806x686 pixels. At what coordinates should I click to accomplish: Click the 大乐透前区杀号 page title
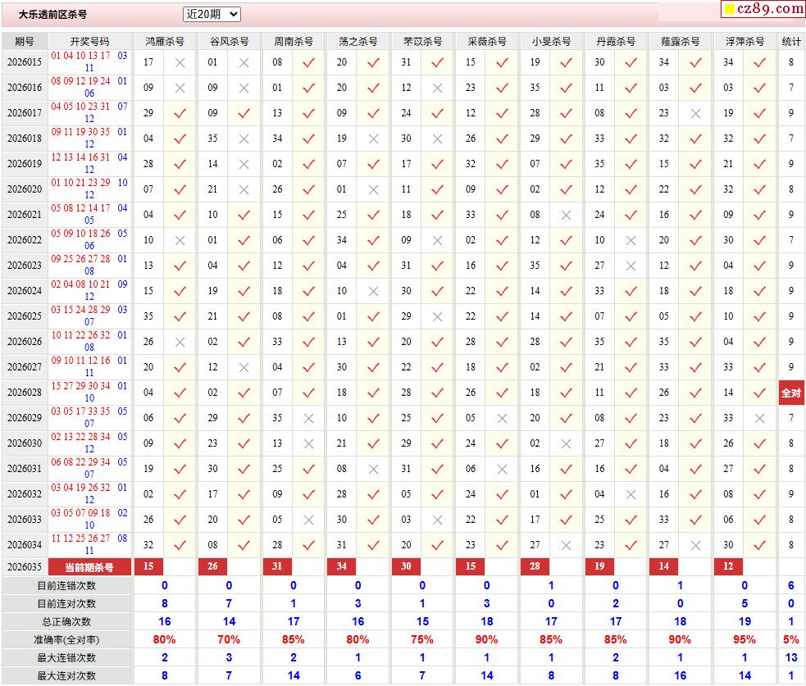(x=52, y=14)
